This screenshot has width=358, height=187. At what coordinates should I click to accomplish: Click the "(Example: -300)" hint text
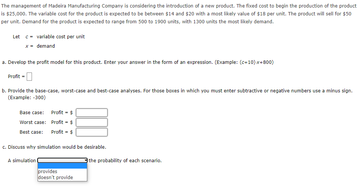tap(27, 98)
